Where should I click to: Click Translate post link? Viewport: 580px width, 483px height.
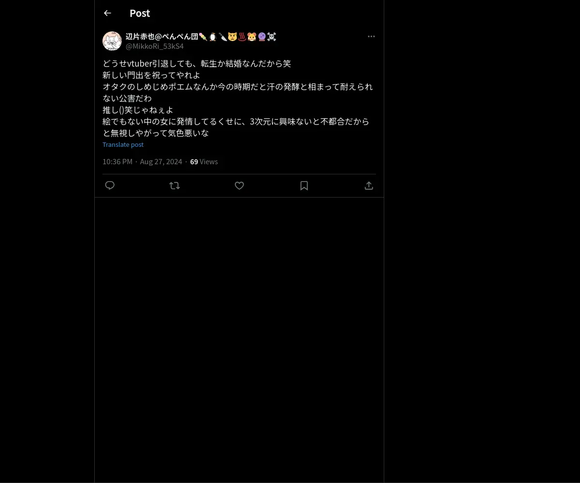[123, 144]
